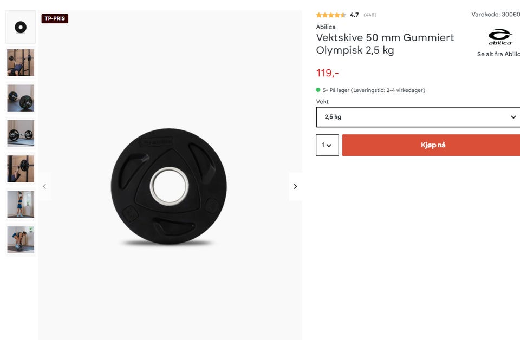Click the main weight plate product image
The width and height of the screenshot is (520, 340).
169,187
